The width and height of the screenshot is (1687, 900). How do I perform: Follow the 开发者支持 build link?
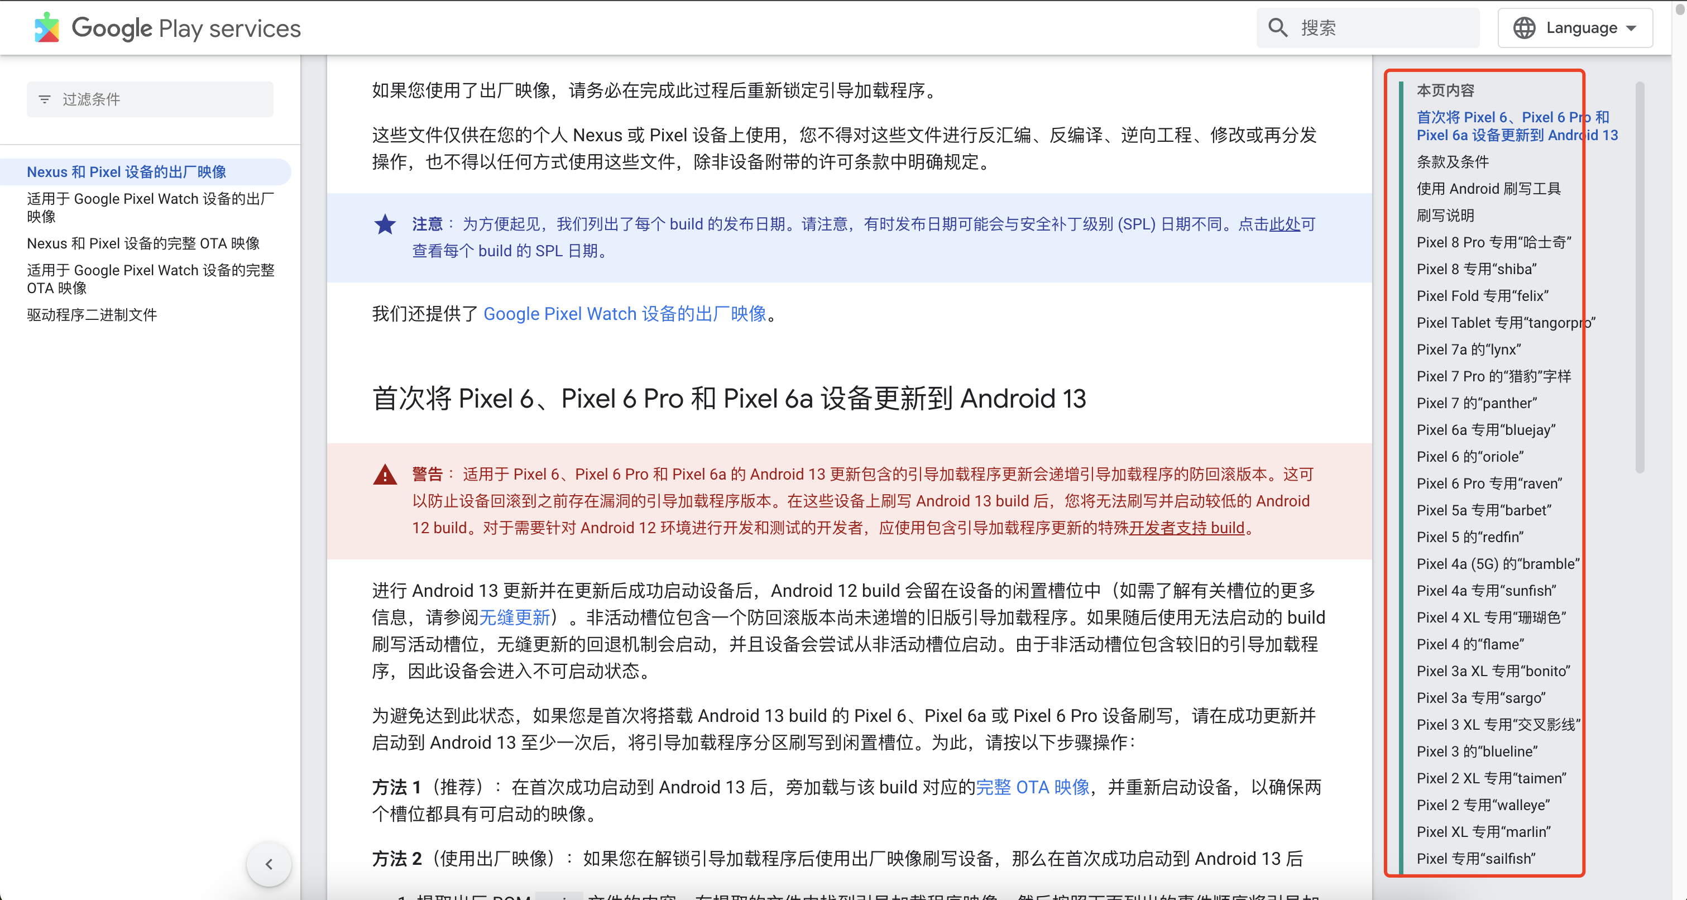[1186, 527]
